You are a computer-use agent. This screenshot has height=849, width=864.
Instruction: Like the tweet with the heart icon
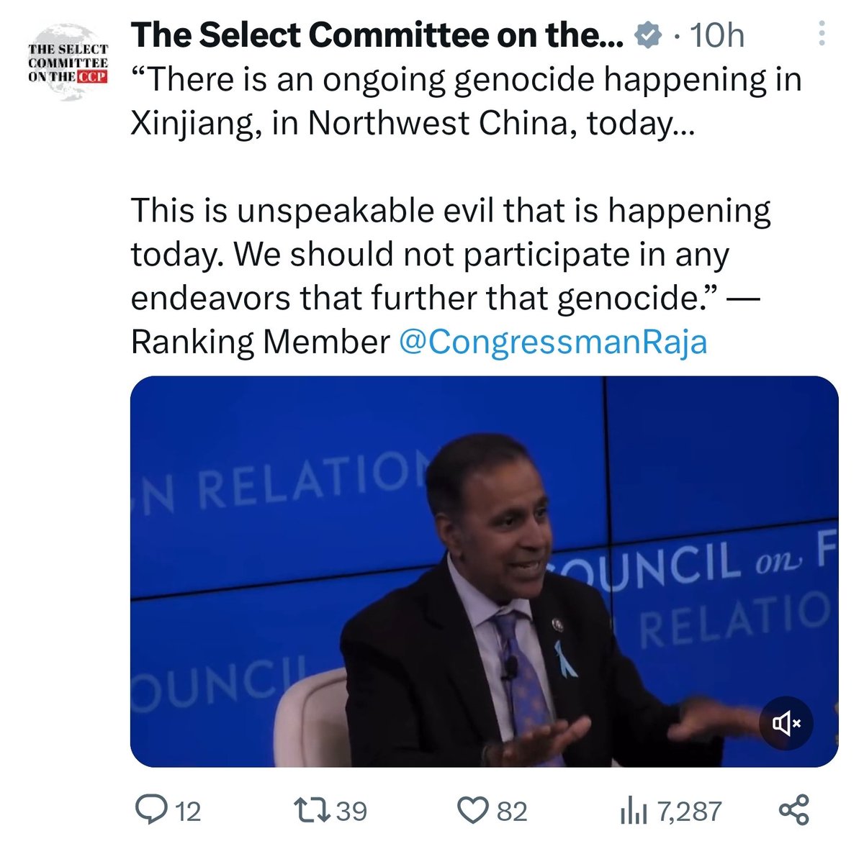473,811
